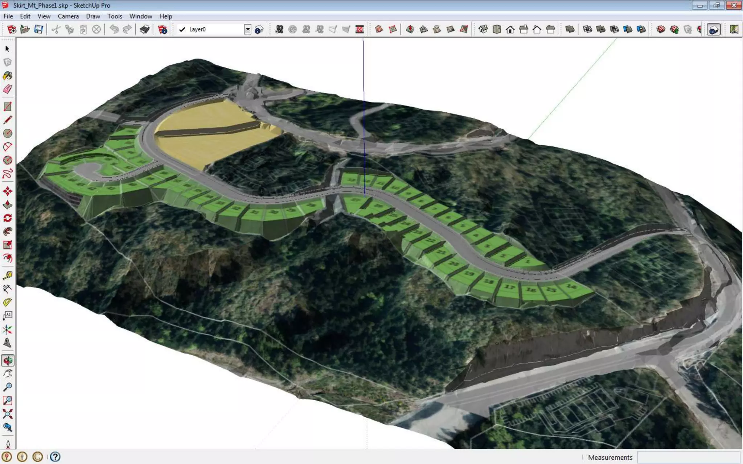The height and width of the screenshot is (464, 743).
Task: Select the Paint Bucket tool
Action: pos(7,76)
